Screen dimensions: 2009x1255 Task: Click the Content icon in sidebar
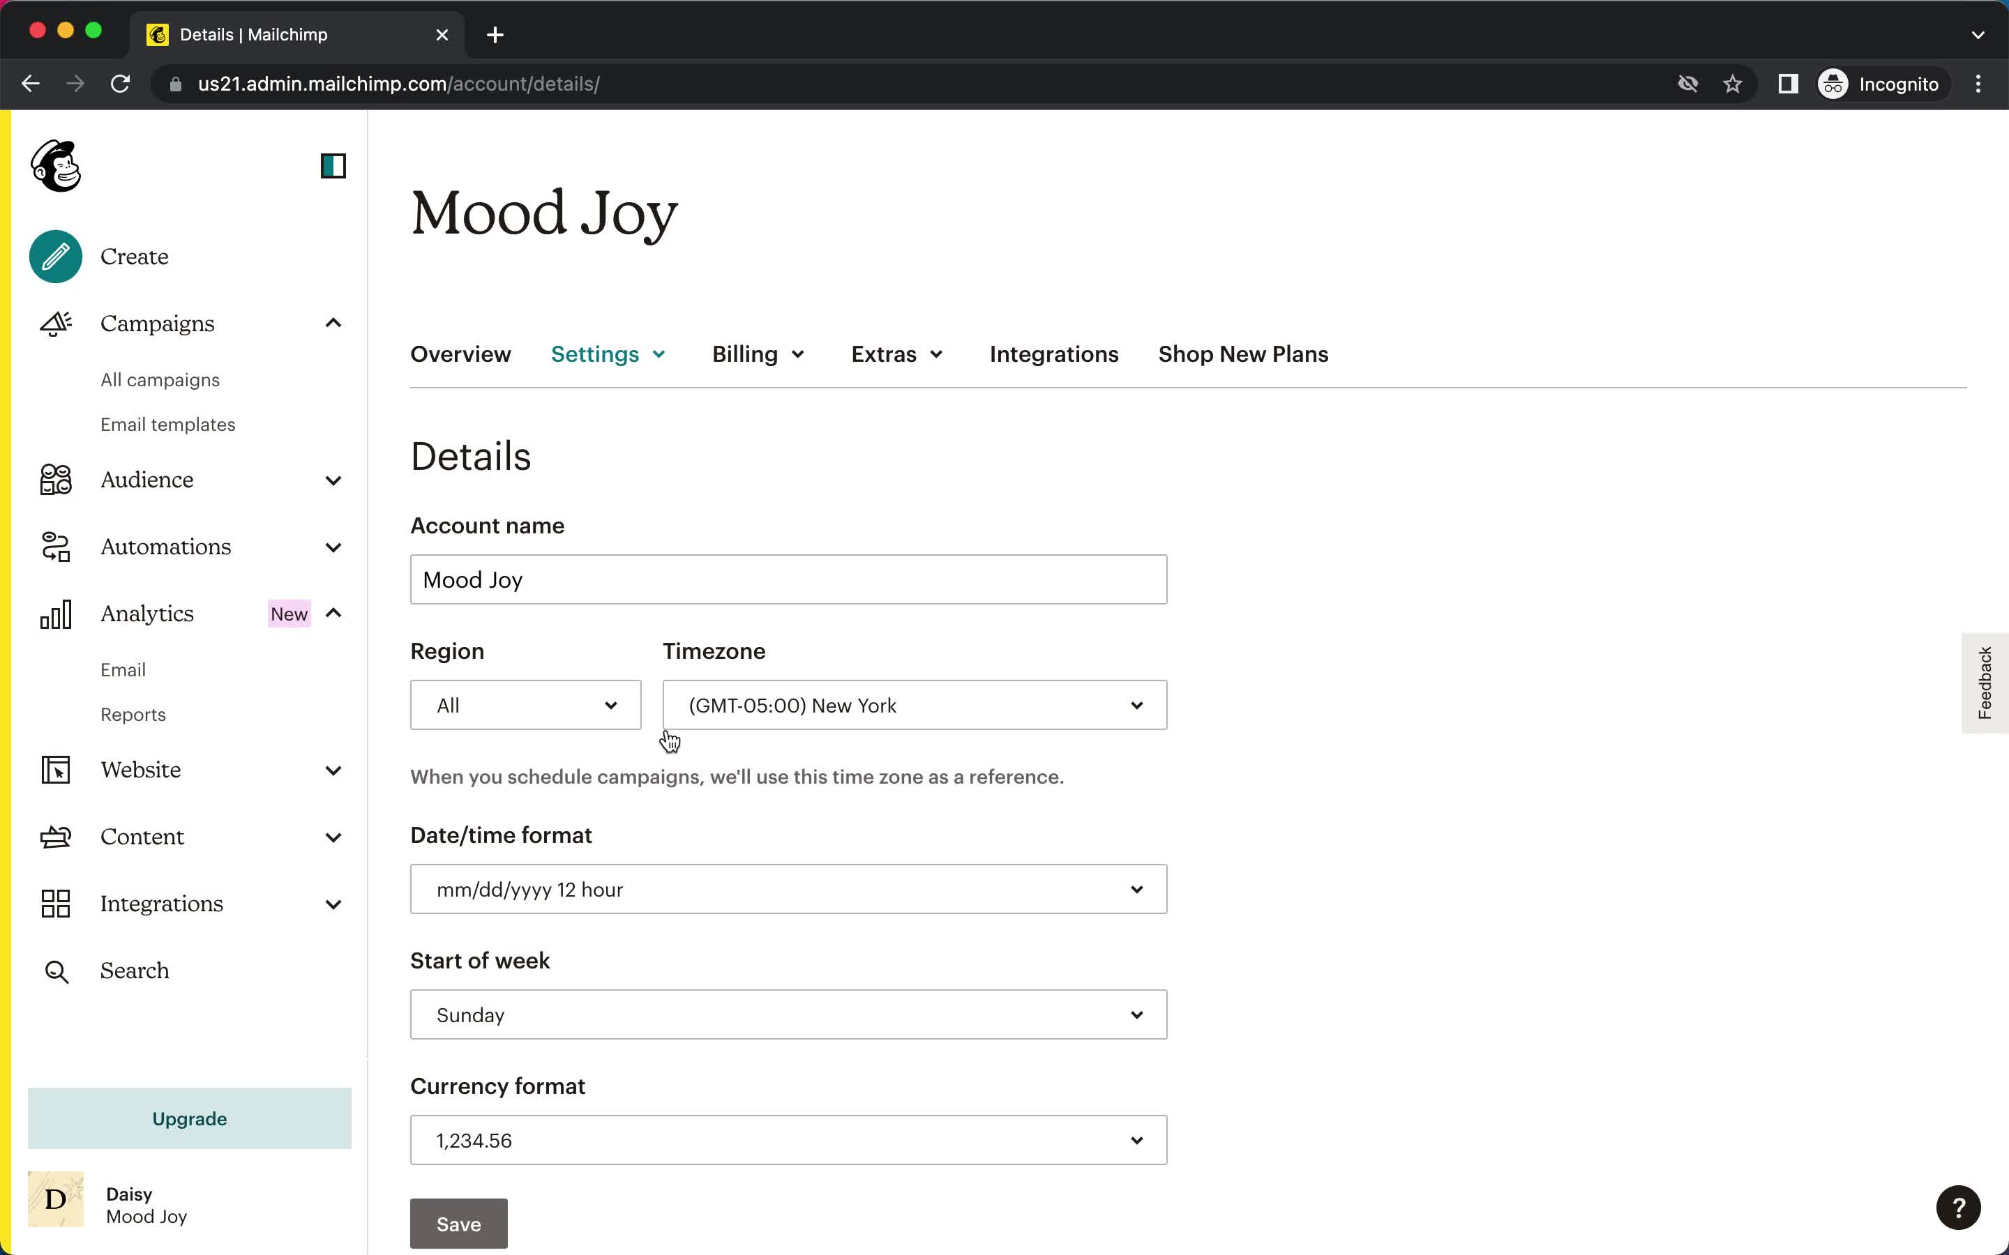click(x=54, y=836)
